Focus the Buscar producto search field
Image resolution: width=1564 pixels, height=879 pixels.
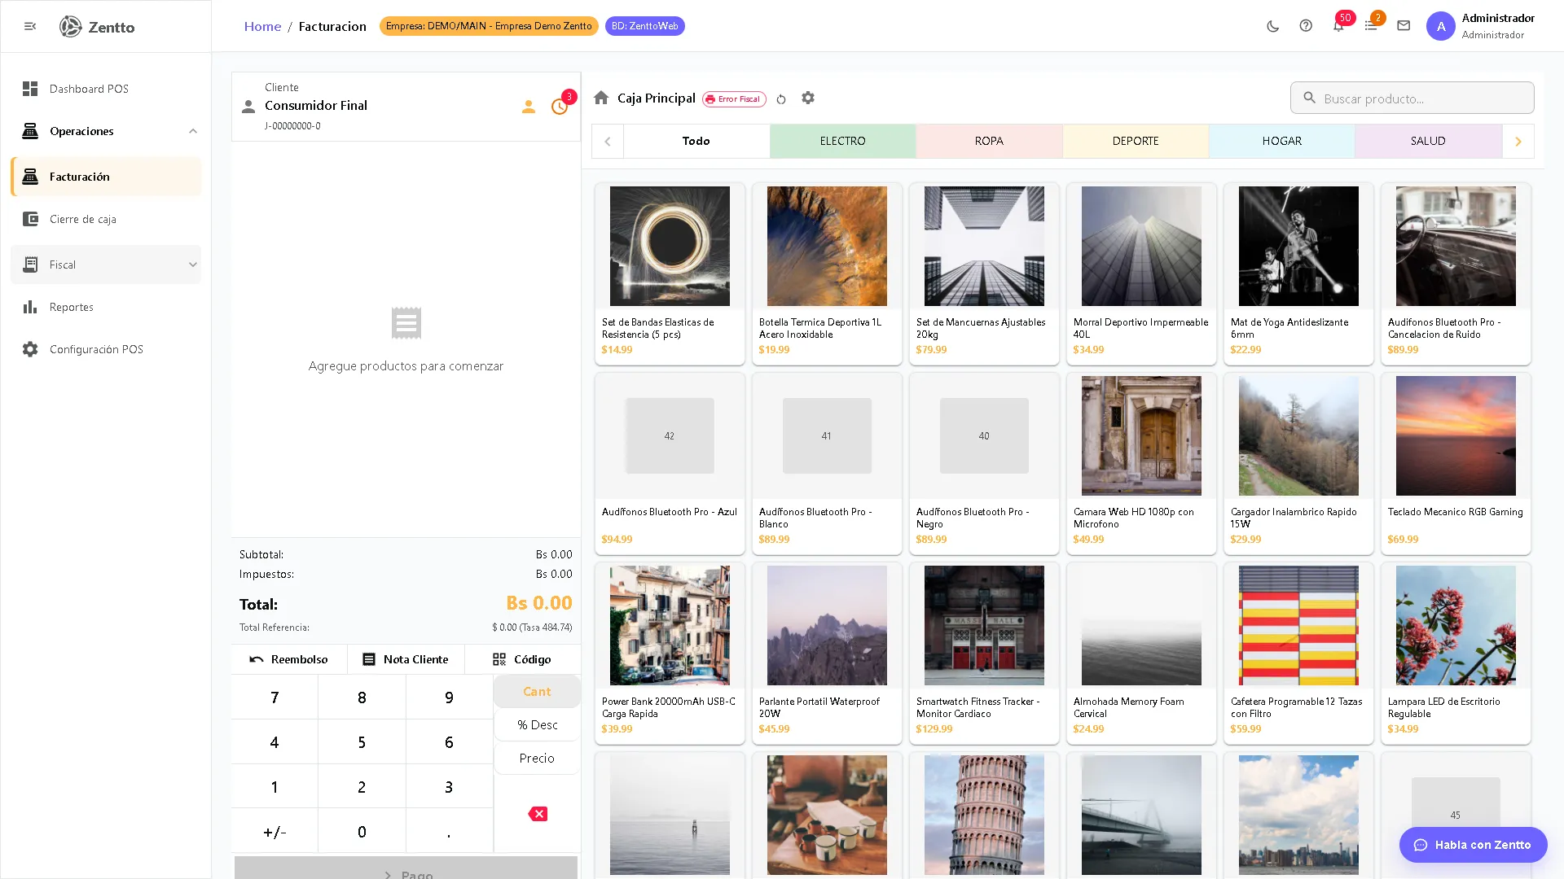click(x=1412, y=98)
